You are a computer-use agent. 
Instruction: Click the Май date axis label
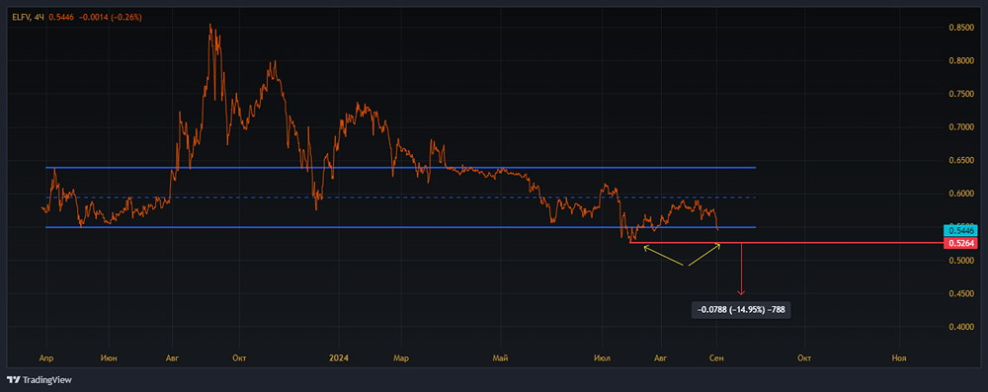tap(501, 358)
